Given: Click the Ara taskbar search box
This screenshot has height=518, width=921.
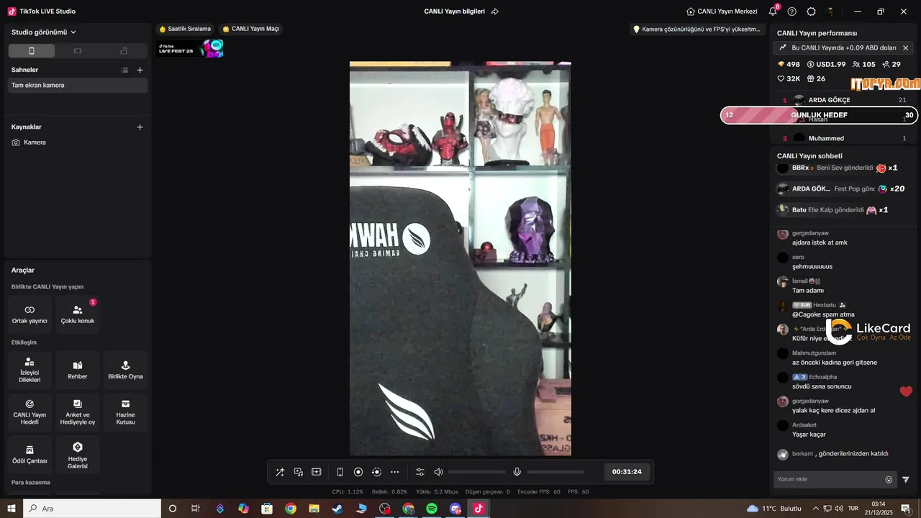Looking at the screenshot, I should pyautogui.click(x=92, y=509).
